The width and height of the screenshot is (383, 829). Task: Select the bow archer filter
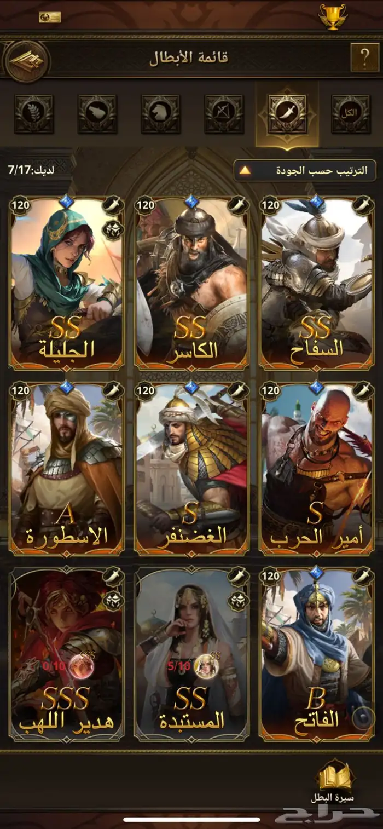pos(224,114)
